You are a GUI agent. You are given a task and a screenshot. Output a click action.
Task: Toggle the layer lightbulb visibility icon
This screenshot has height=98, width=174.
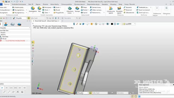(122, 24)
